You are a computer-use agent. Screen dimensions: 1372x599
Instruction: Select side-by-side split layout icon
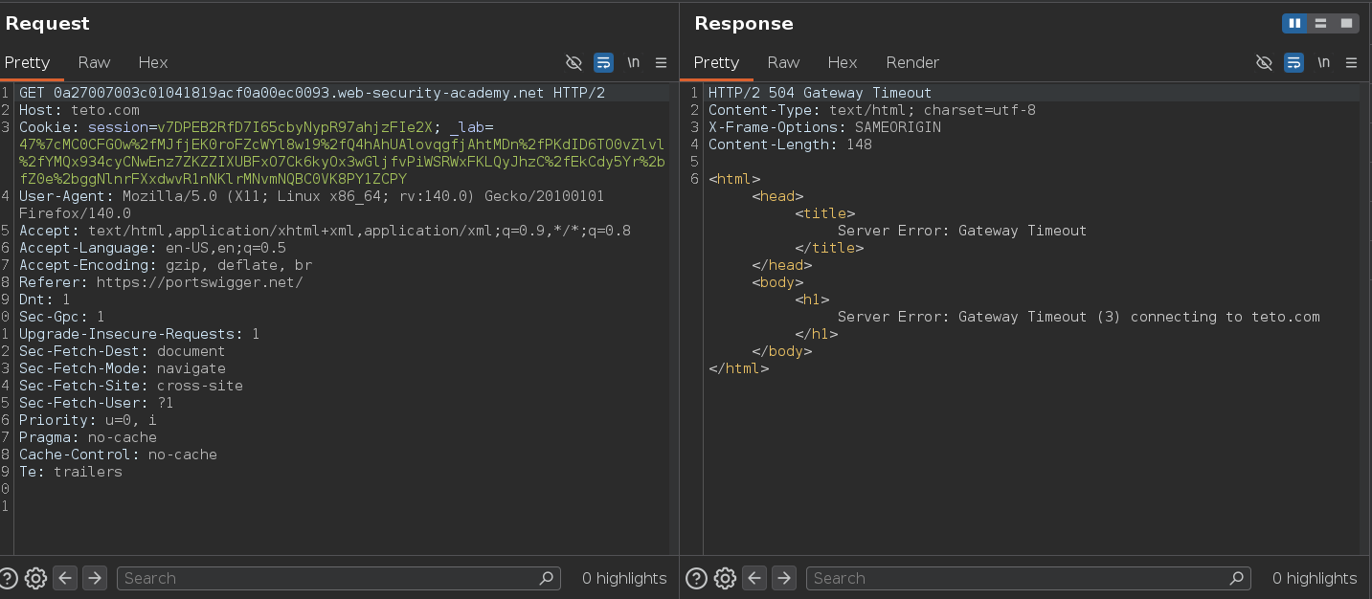[x=1295, y=23]
